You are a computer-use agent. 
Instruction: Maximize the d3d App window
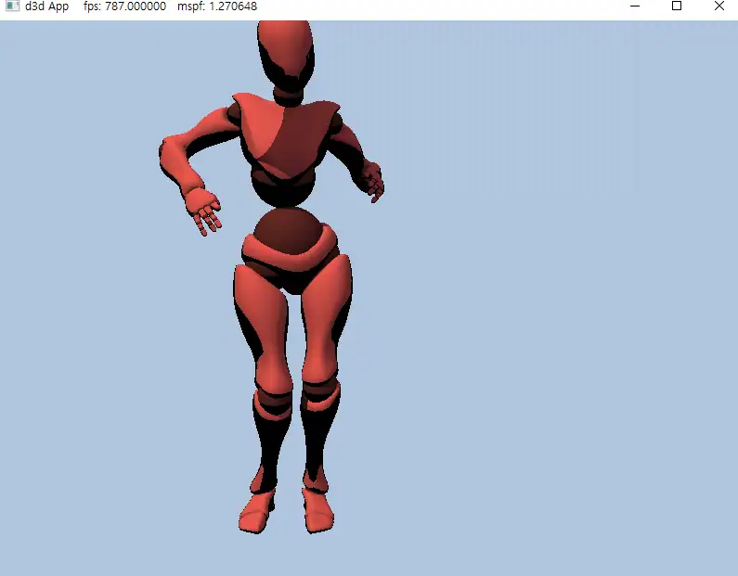pos(677,6)
